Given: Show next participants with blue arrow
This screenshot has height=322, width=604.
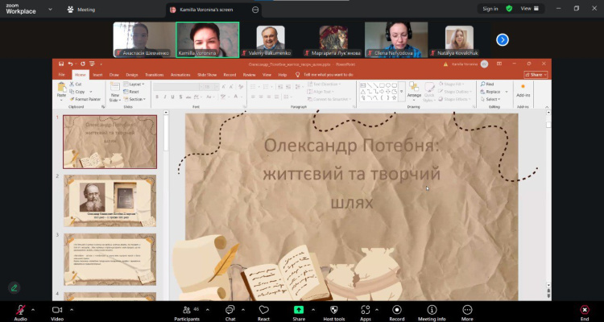Looking at the screenshot, I should coord(503,39).
